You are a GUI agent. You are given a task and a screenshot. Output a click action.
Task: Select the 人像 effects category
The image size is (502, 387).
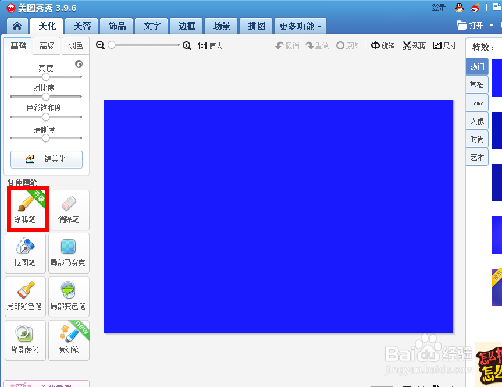point(477,121)
